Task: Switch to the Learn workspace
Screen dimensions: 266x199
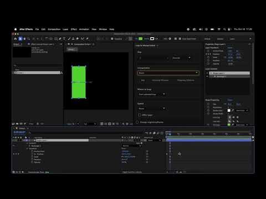Action: tap(232, 39)
